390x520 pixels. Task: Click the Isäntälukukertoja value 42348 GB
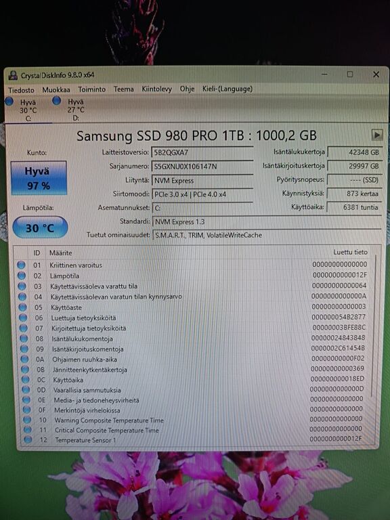[355, 152]
